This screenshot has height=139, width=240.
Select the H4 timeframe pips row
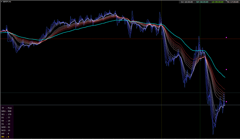coord(6,121)
